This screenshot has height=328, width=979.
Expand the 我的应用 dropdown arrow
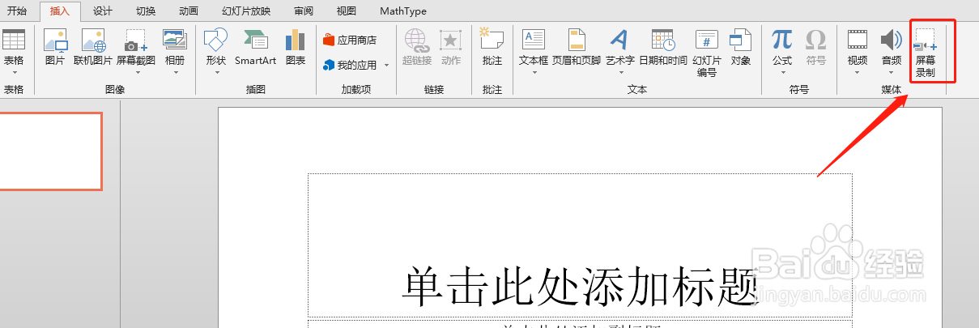[387, 65]
